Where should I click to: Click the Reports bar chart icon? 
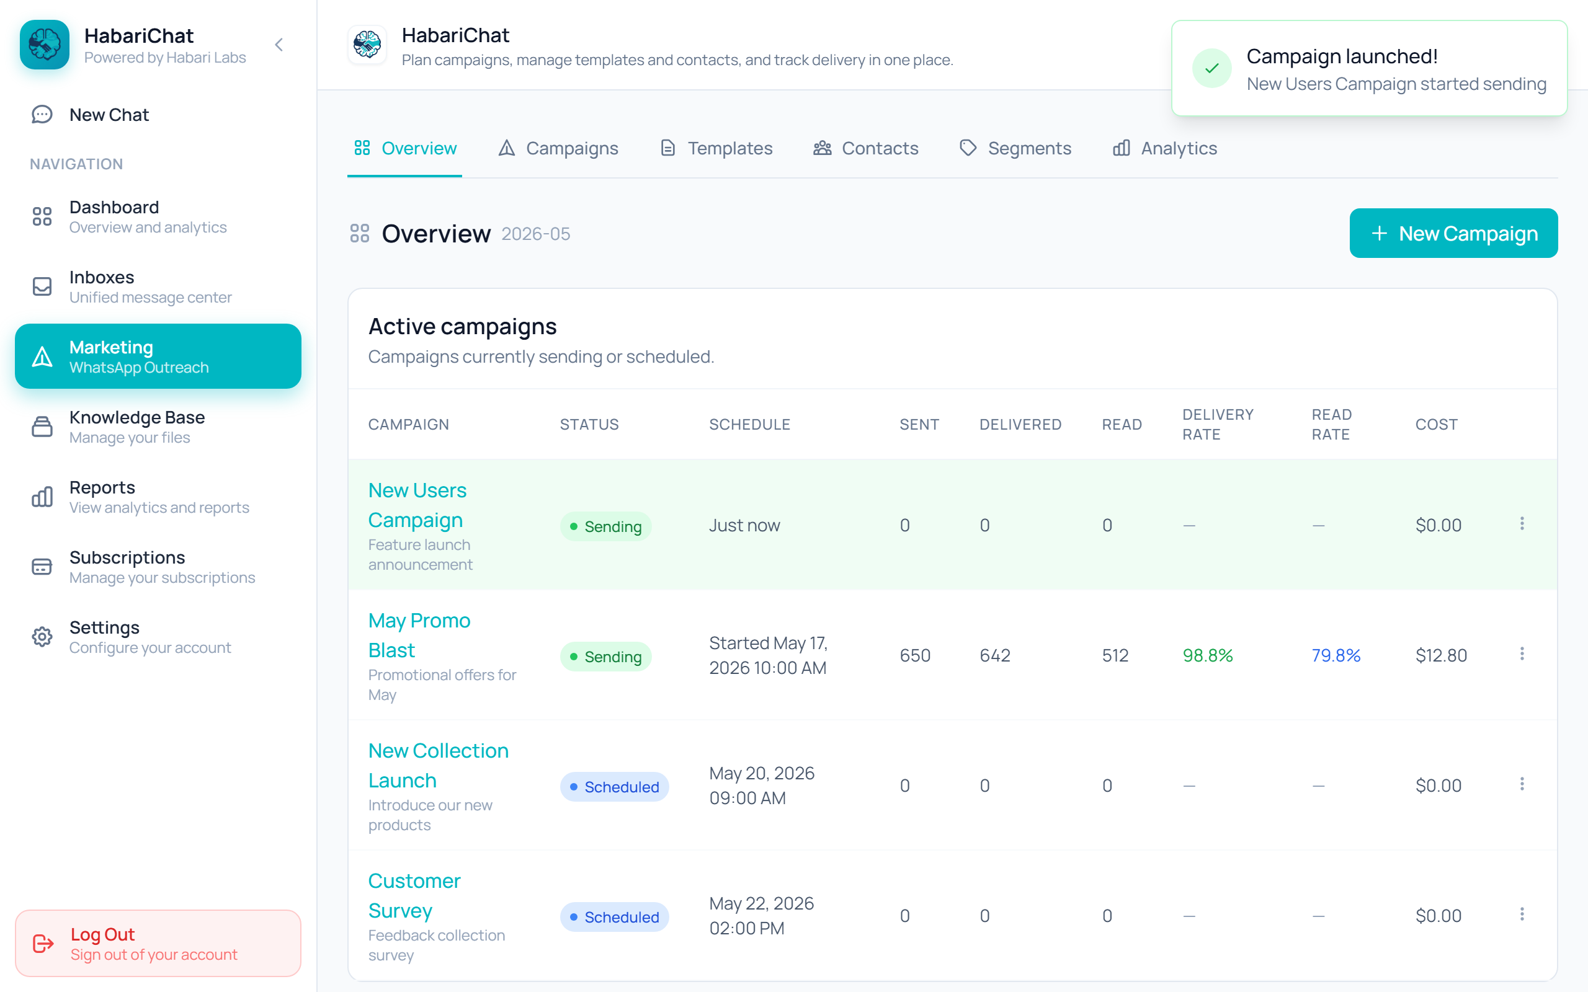pyautogui.click(x=42, y=497)
